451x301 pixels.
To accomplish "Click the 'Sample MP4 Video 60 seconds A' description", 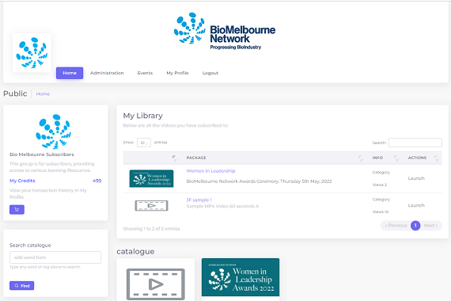I will [x=222, y=206].
